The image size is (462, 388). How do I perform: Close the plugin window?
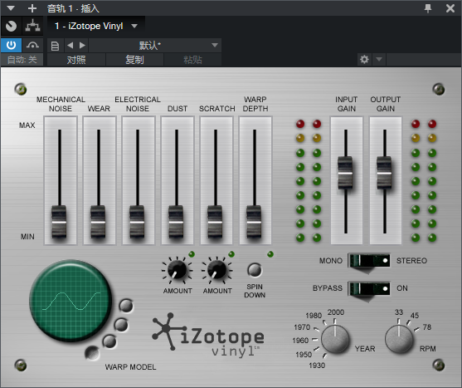click(450, 8)
